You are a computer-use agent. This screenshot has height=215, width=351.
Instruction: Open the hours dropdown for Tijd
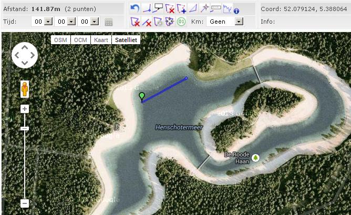coord(48,22)
